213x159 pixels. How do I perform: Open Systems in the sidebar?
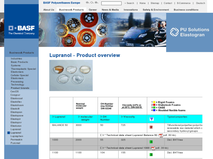click(x=16, y=65)
